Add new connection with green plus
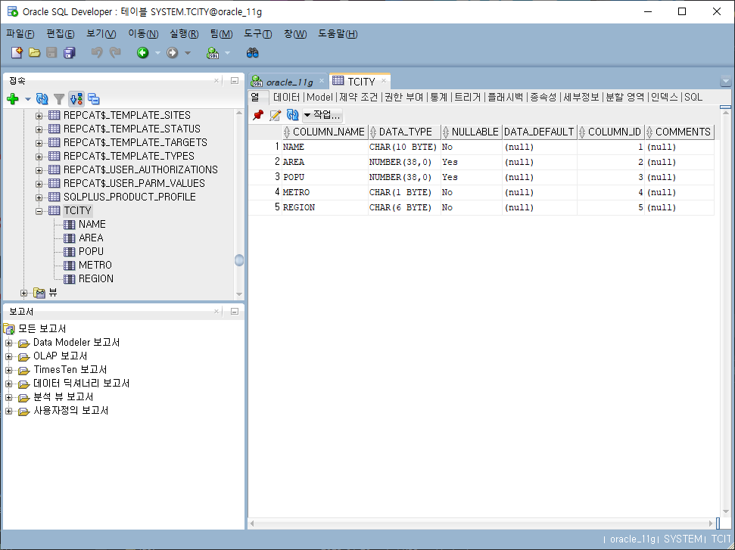The height and width of the screenshot is (550, 735). click(x=13, y=99)
